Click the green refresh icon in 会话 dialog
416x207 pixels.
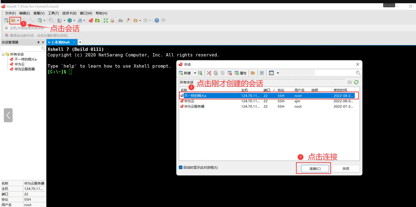pos(356,82)
